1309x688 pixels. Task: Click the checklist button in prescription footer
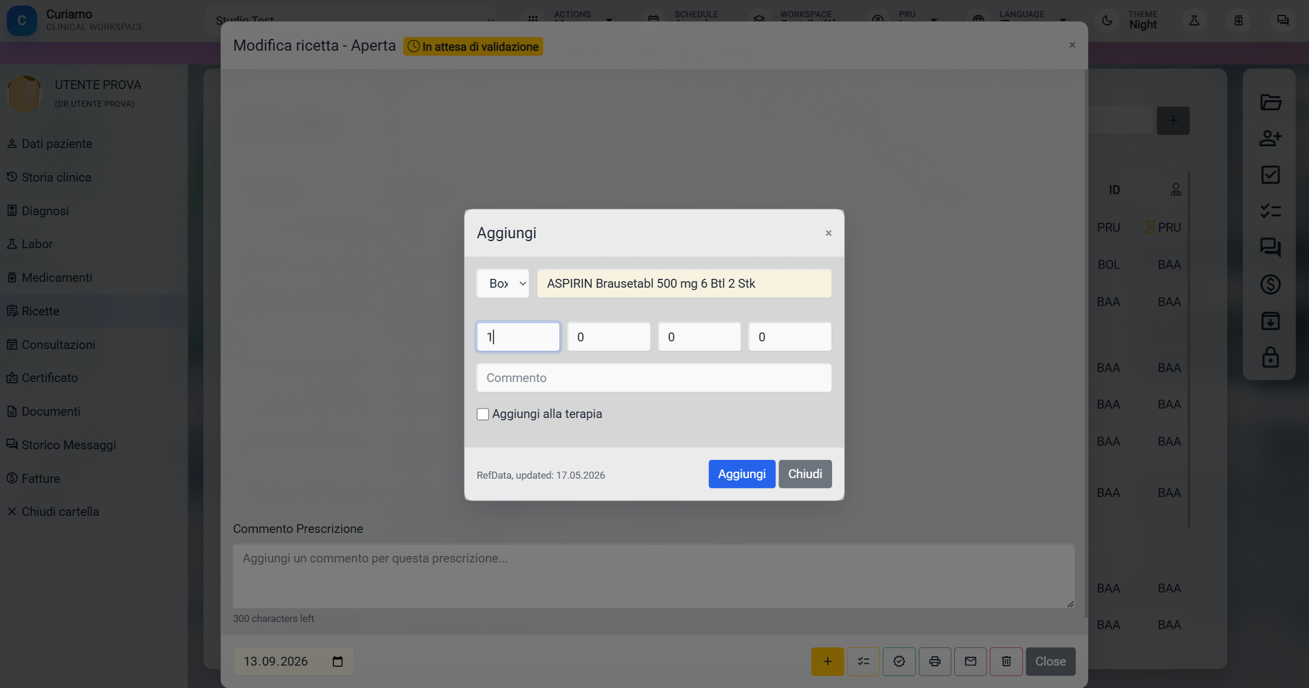tap(863, 661)
